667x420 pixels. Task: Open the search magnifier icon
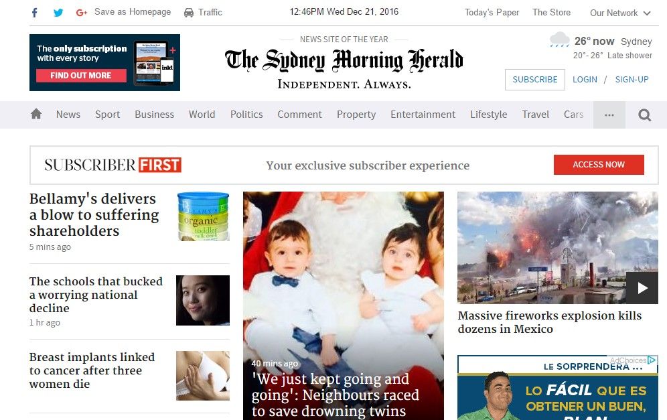644,115
